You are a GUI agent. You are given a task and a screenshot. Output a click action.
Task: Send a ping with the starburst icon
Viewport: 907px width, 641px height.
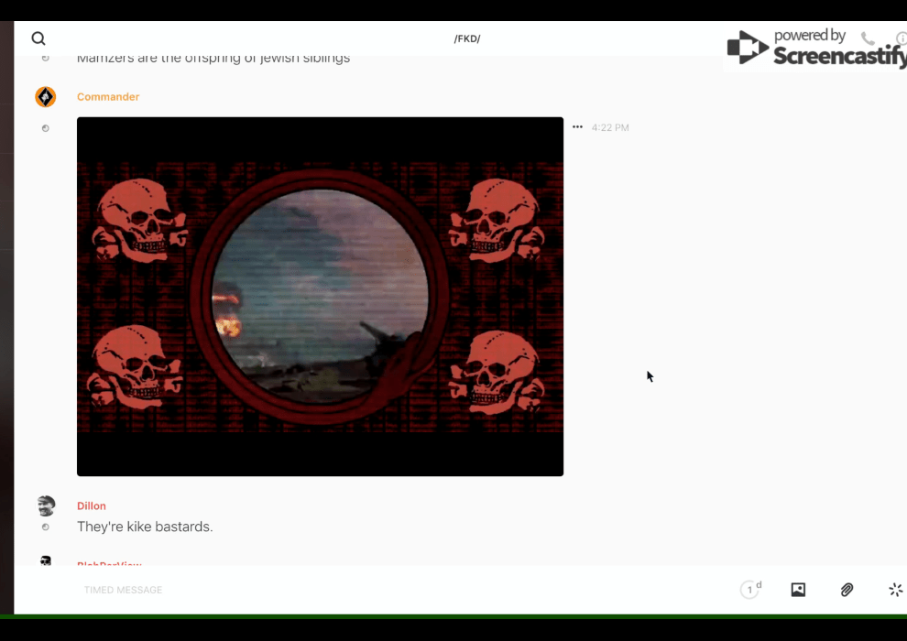click(x=895, y=590)
